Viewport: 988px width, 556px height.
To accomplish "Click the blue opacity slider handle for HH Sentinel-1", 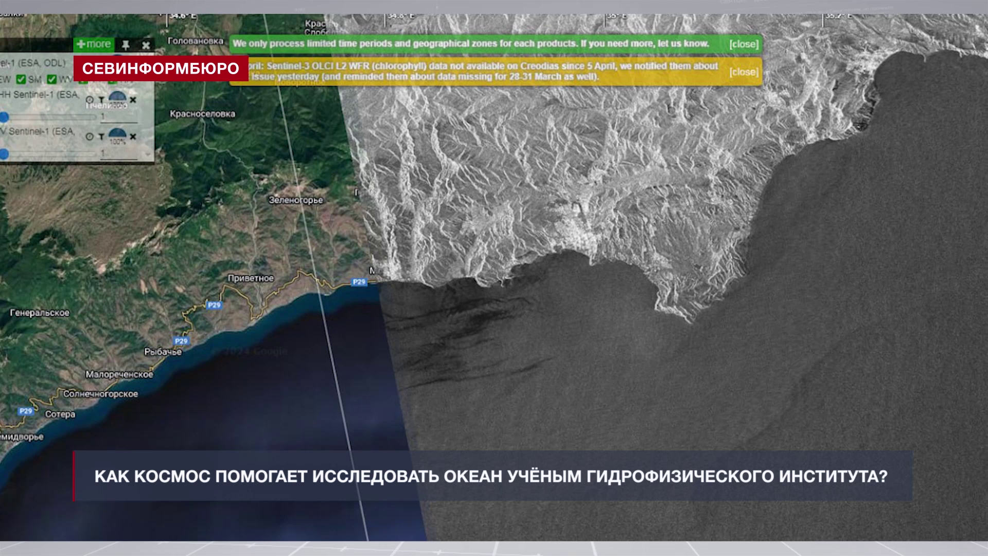I will tap(5, 116).
